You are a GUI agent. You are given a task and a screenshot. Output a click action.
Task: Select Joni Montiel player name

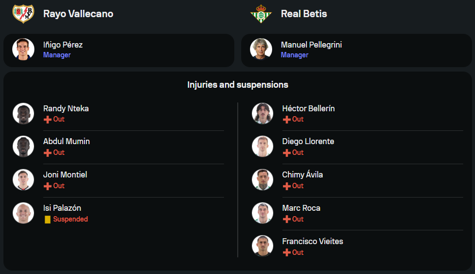(65, 174)
